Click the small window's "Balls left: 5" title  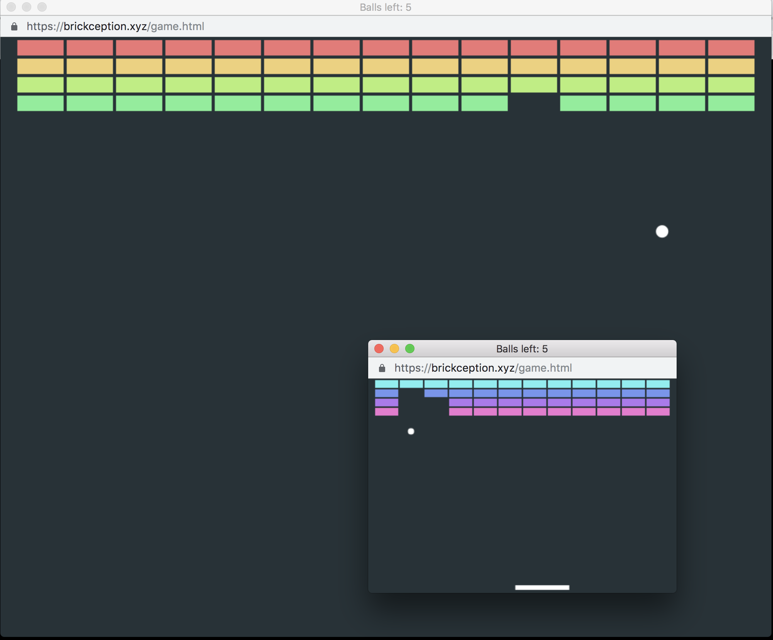522,349
